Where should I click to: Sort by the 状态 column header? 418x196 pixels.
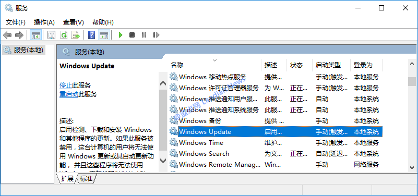pos(300,65)
